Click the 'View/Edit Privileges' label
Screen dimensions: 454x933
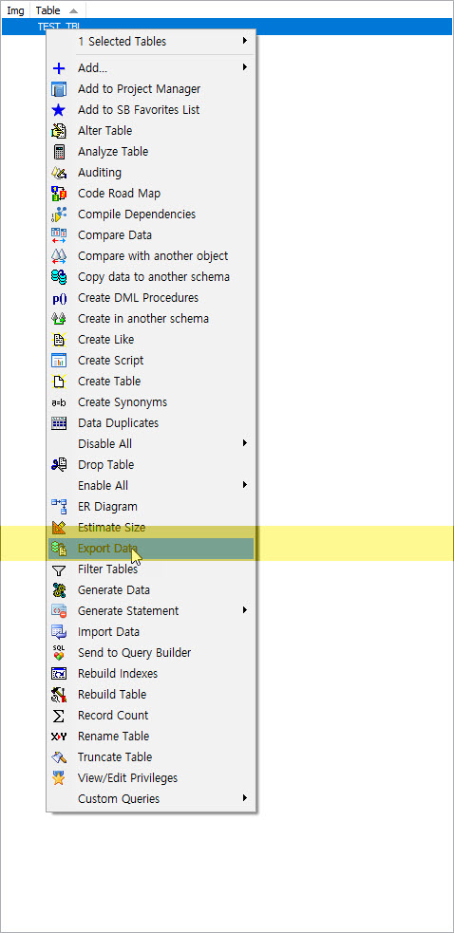click(127, 778)
